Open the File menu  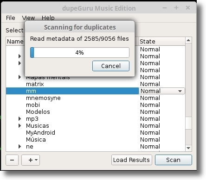point(11,18)
